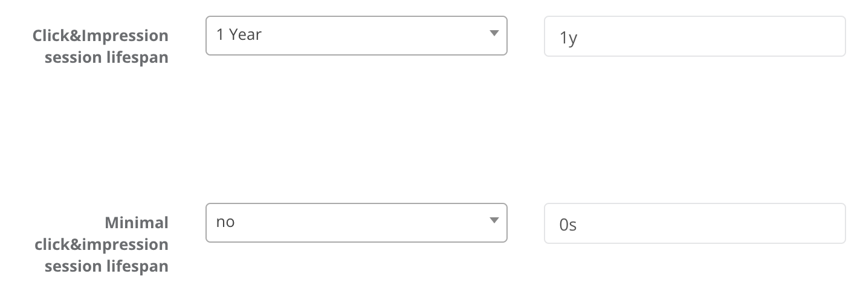Open the "1 Year" session lifespan dropdown

click(x=356, y=36)
